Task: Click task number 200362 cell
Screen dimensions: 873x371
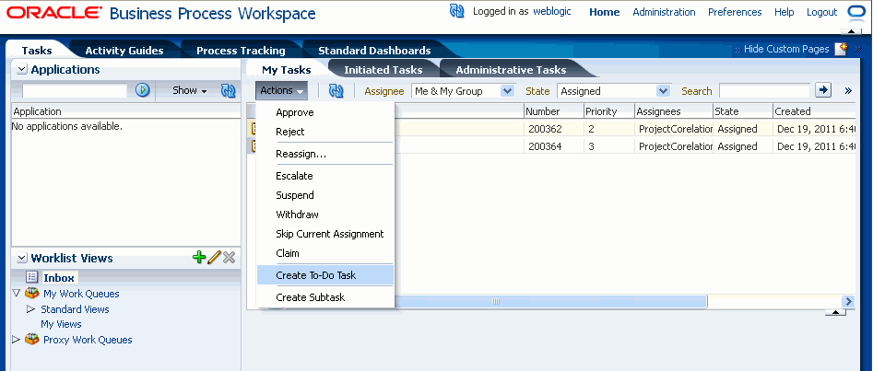Action: click(x=553, y=129)
